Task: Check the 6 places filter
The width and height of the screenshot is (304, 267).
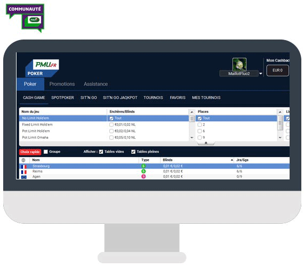Action: (199, 131)
